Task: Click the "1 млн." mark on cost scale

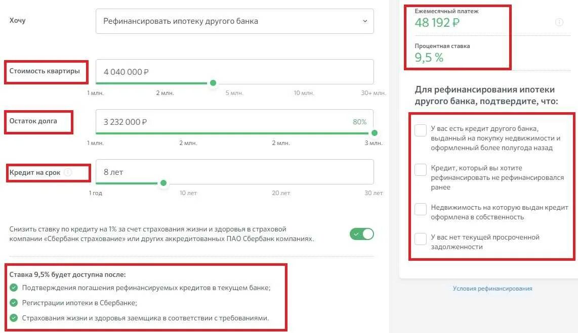Action: (96, 93)
